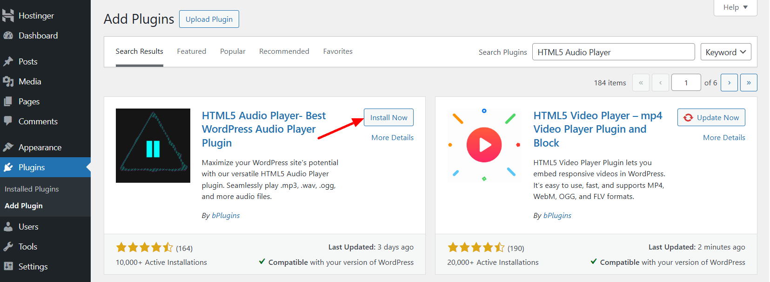The width and height of the screenshot is (770, 282).
Task: Switch to the Search Results tab
Action: pyautogui.click(x=140, y=51)
